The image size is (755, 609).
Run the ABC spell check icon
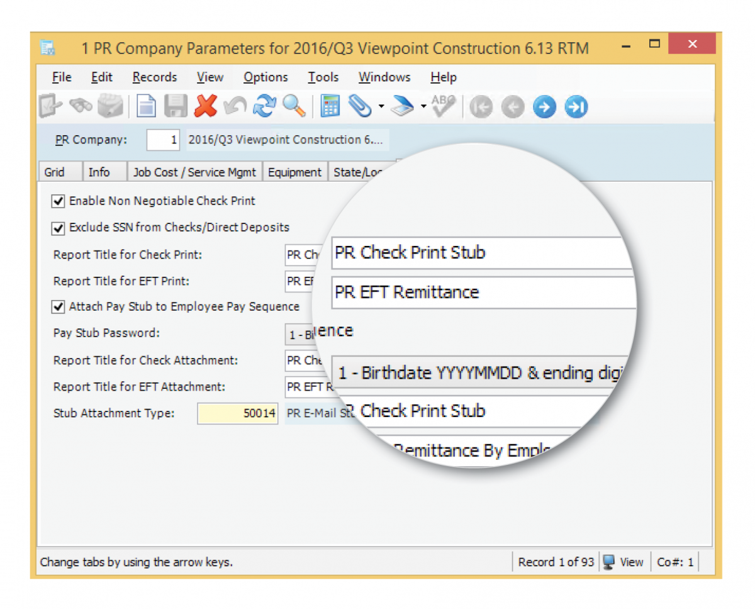tap(443, 106)
